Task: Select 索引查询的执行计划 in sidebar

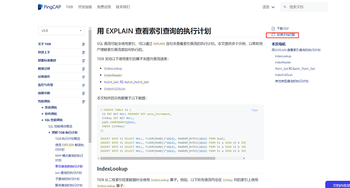Action: [69, 166]
